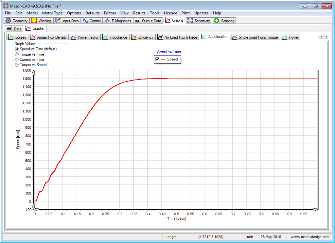Screen dimensions: 335x243
Task: Click the Y-axis top arrow handle
Action: coord(34,72)
